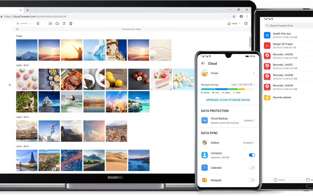
Task: Click the plus circle icon at left margin
Action: (10, 85)
